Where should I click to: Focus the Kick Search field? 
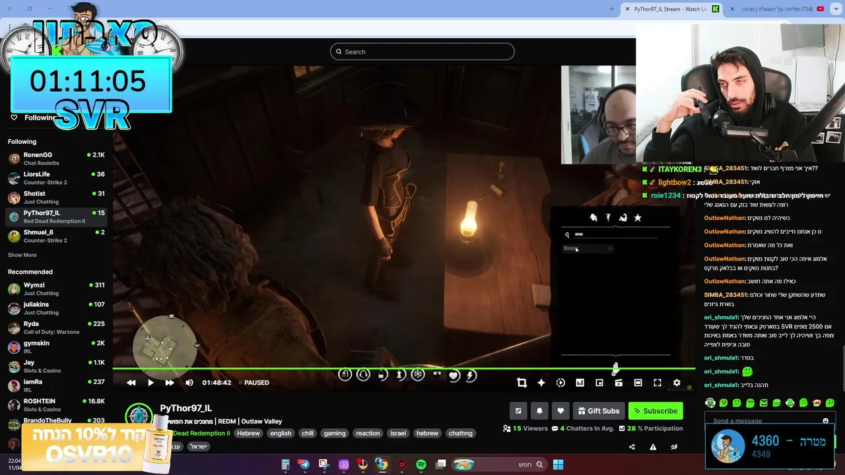tap(422, 51)
